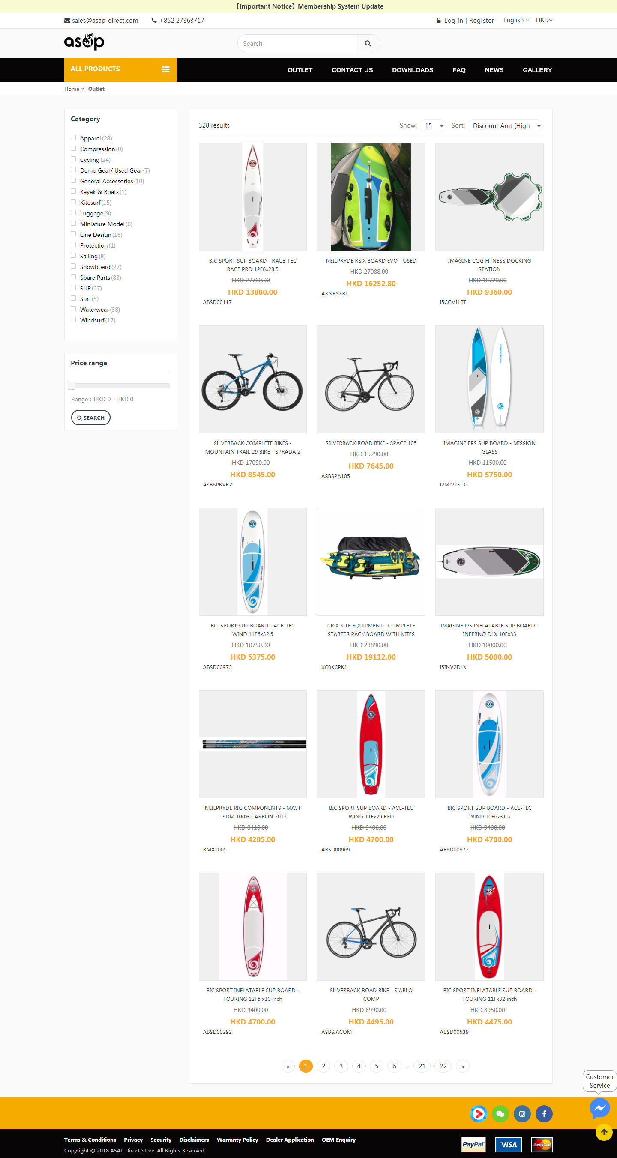
Task: Open the Instagram icon in the footer
Action: click(522, 1113)
